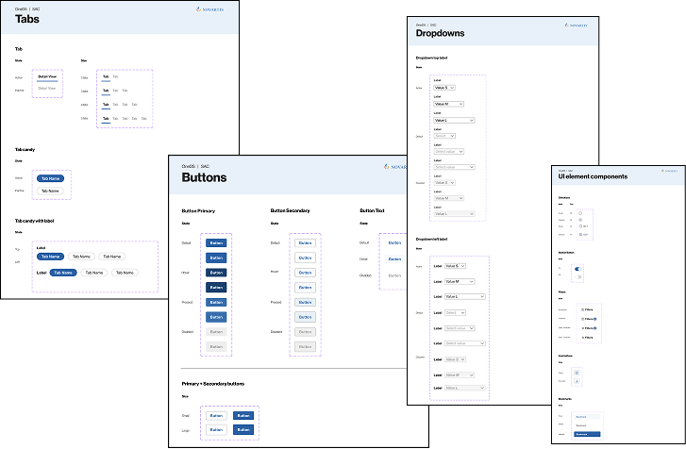Click the Button Primary heading
The width and height of the screenshot is (686, 449).
tap(198, 210)
